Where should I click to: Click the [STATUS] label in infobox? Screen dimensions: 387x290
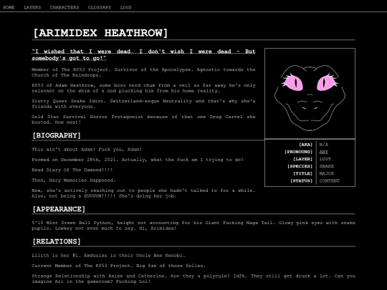[x=301, y=180]
